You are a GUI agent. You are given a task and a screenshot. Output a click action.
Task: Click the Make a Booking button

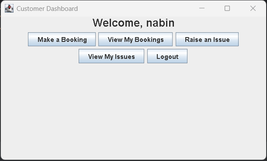point(62,39)
